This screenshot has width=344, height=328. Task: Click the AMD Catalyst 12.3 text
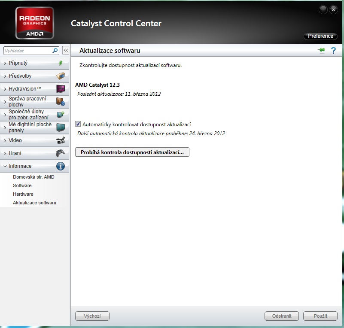point(97,85)
